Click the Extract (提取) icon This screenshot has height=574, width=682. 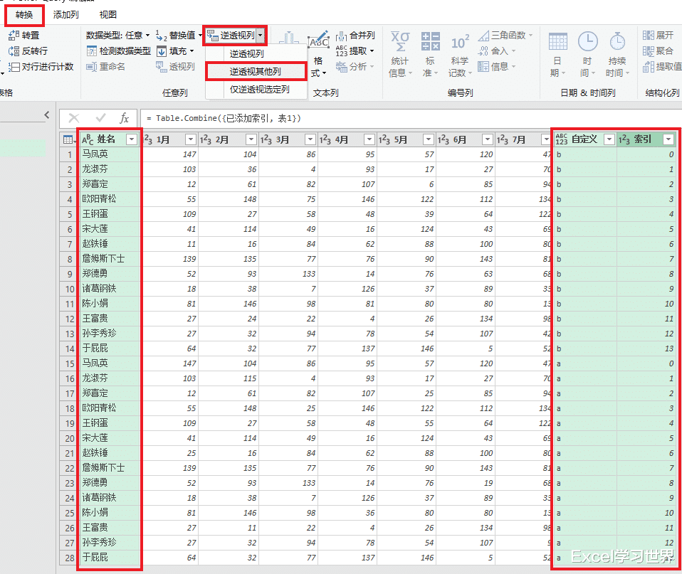[342, 51]
